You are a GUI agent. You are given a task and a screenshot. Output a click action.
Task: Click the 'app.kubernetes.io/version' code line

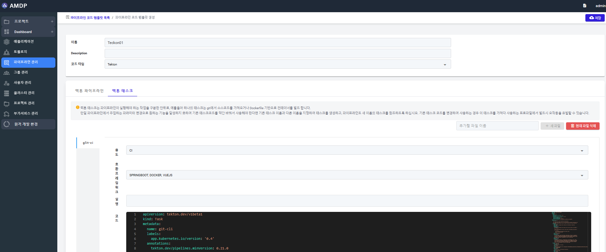point(183,239)
